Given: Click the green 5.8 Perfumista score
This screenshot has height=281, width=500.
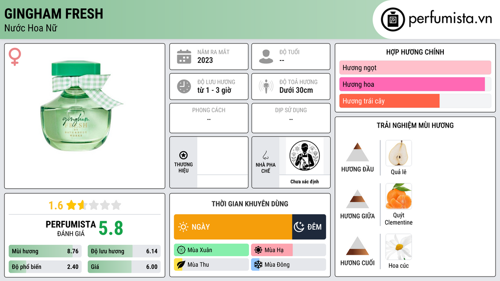Looking at the screenshot, I should (111, 228).
